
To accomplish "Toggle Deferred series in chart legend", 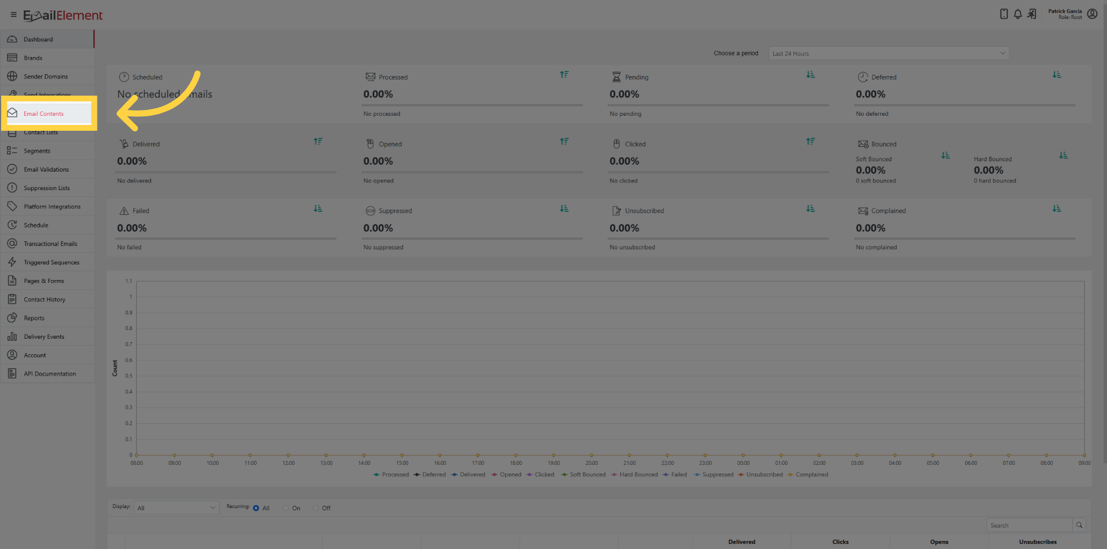I will pos(430,475).
